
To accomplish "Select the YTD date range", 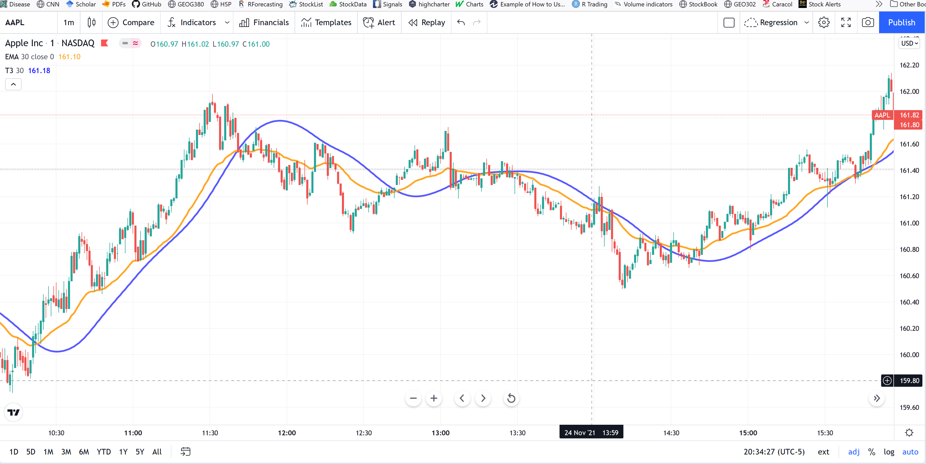I will (104, 452).
